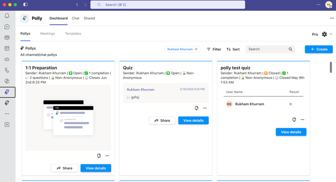336x182 pixels.
Task: Click the Teams search bar
Action: (168, 5)
